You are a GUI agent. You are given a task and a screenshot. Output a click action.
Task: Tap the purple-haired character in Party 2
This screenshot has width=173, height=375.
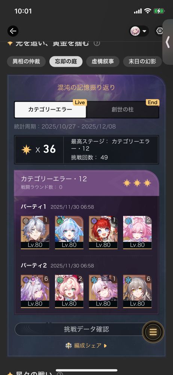click(35, 291)
